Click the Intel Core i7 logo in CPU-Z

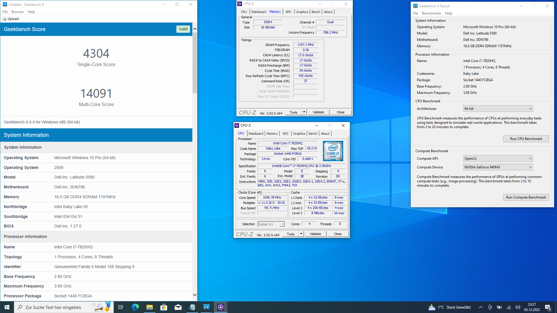[x=333, y=151]
